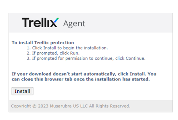
Task: Click the copyright notice in the footer
Action: tap(71, 106)
